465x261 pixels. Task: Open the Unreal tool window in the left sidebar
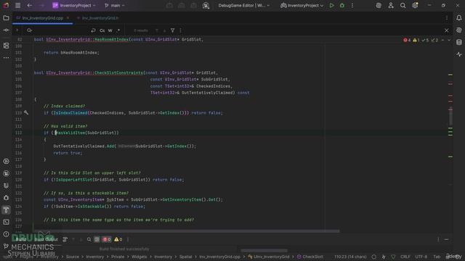[6, 173]
